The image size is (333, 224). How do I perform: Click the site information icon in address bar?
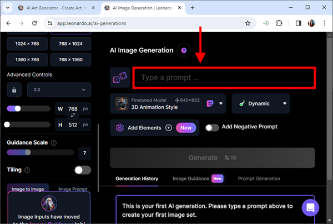(x=50, y=23)
